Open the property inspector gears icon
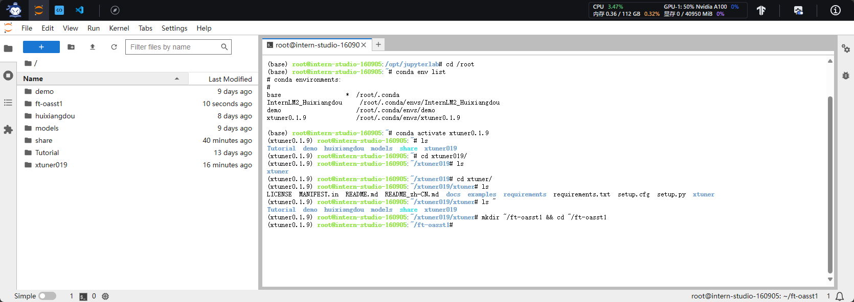The height and width of the screenshot is (302, 854). click(846, 48)
